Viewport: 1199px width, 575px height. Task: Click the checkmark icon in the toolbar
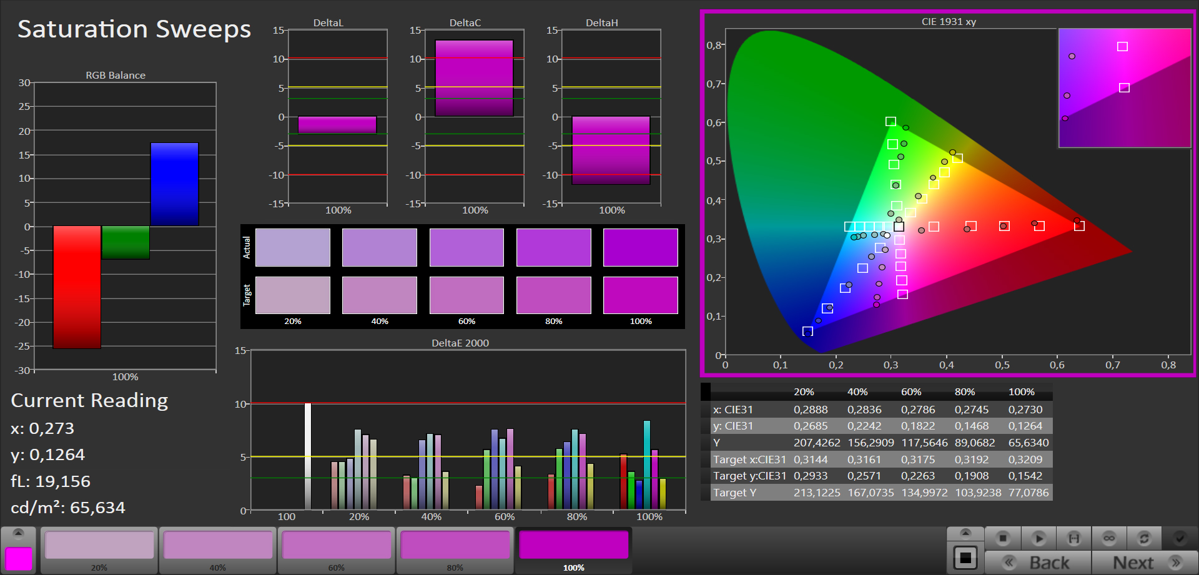(1180, 538)
